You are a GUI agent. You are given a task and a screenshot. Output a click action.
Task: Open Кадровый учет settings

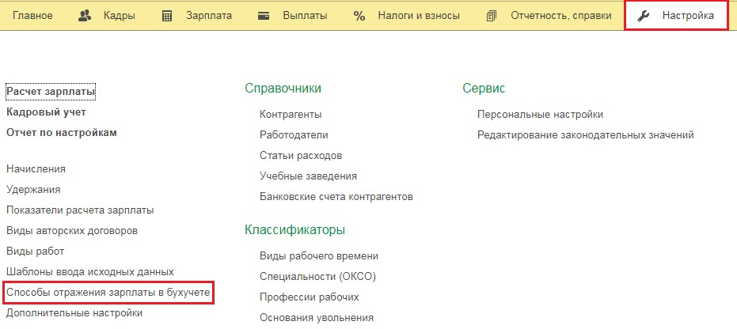point(46,112)
